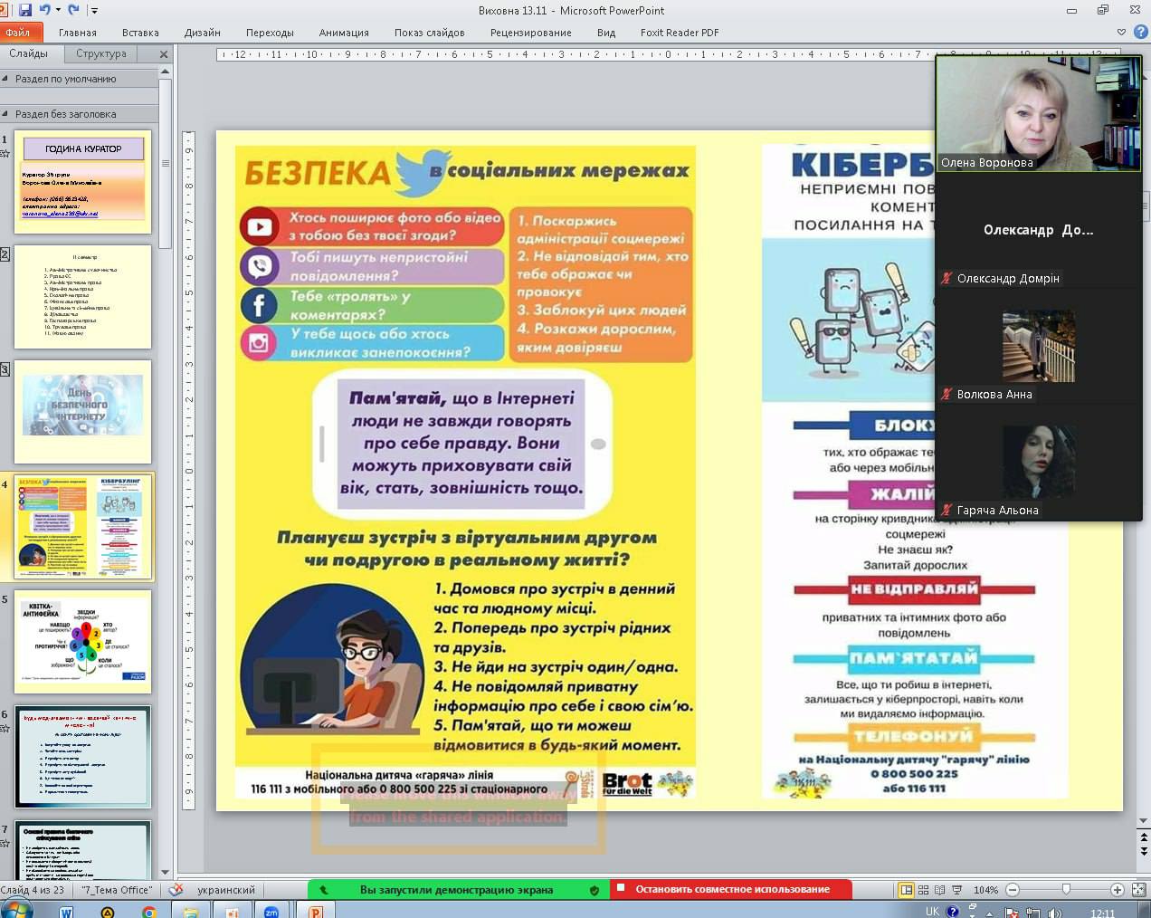
Task: Click the Redo arrow icon
Action: tap(73, 10)
